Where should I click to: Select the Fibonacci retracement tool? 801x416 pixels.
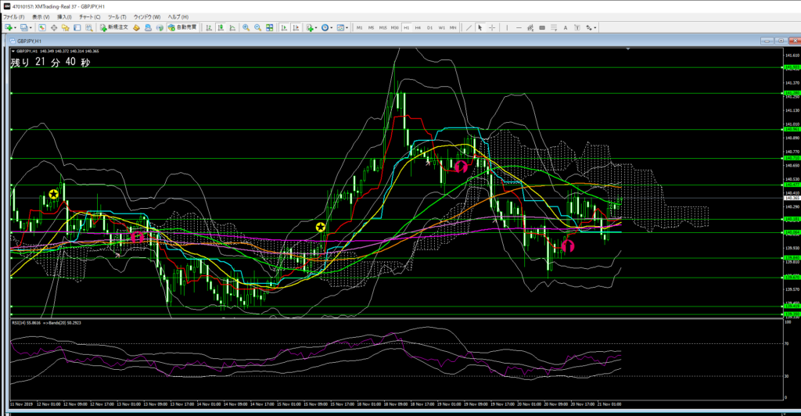554,27
